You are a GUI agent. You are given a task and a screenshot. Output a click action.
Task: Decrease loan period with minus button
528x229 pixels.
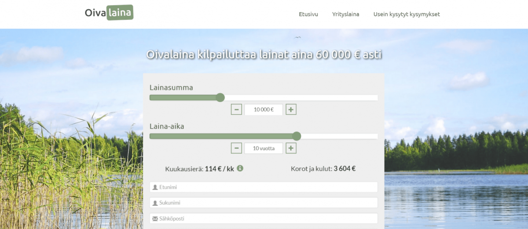click(236, 148)
